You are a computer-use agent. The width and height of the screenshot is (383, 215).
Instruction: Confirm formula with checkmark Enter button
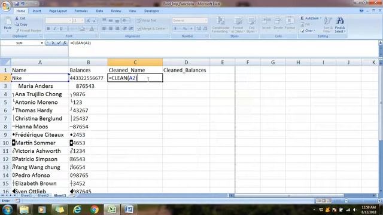pyautogui.click(x=59, y=43)
